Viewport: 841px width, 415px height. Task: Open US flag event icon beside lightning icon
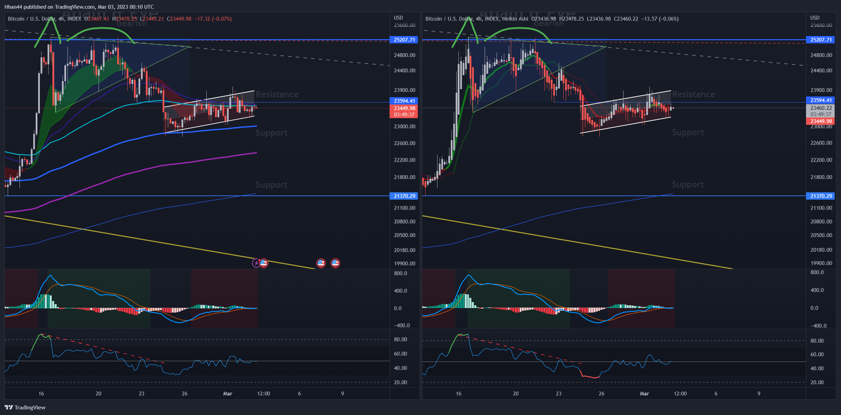coord(264,263)
